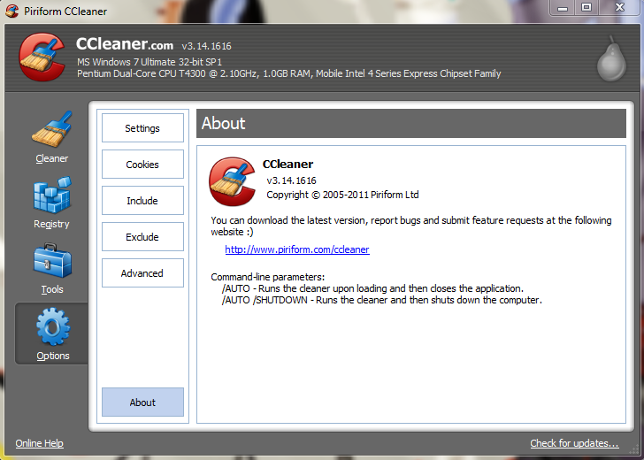Click the CCleaner icon in About panel
The height and width of the screenshot is (460, 644).
232,181
